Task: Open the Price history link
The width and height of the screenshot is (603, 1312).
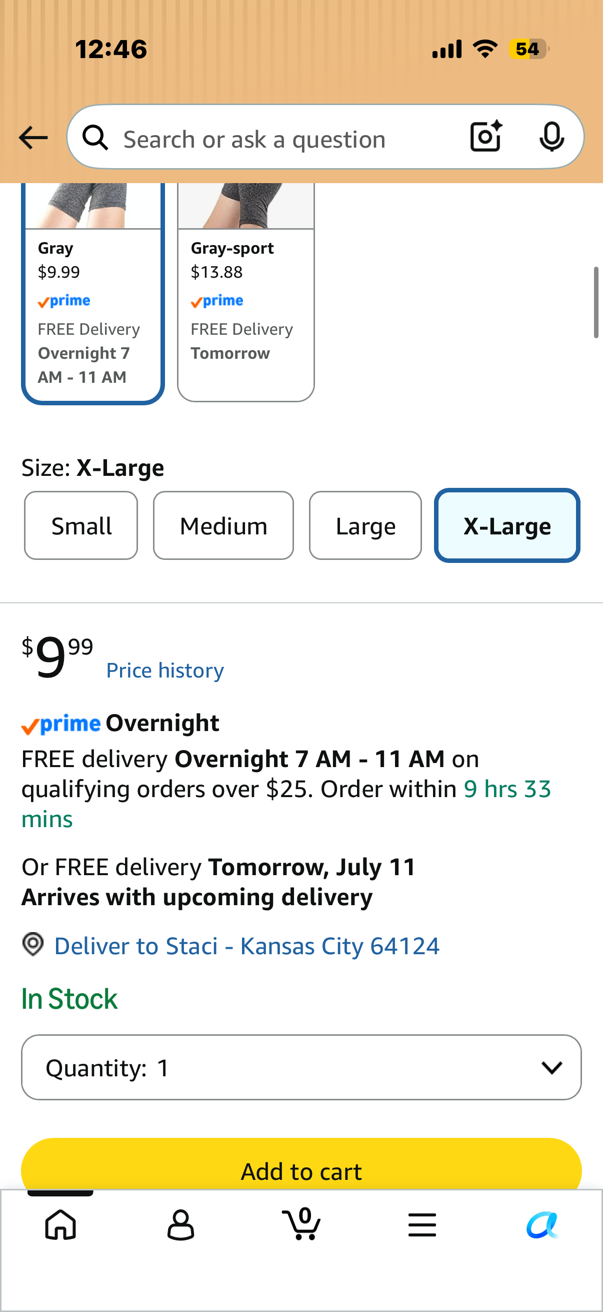Action: [165, 671]
